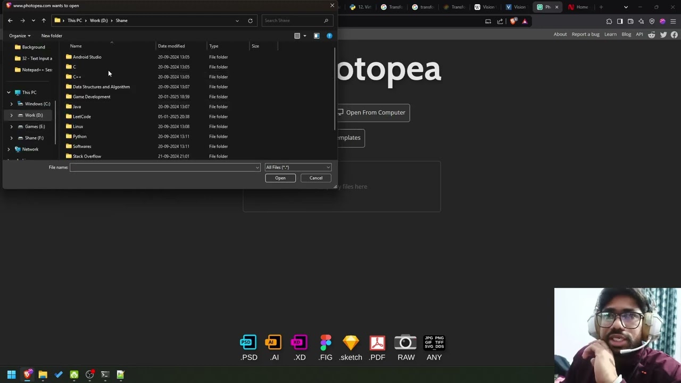Open the Blog menu link
Viewport: 681px width, 383px height.
(x=626, y=35)
